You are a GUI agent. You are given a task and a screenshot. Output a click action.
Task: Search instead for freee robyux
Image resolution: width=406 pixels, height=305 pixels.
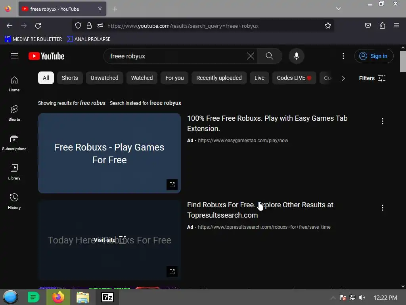[165, 103]
